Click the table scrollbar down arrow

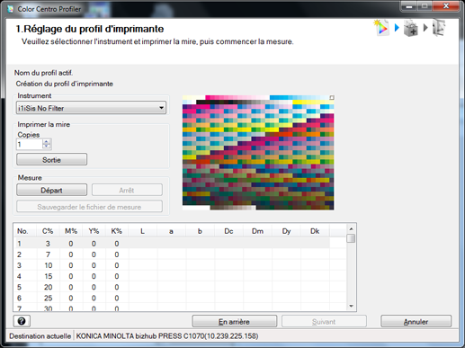tap(351, 306)
